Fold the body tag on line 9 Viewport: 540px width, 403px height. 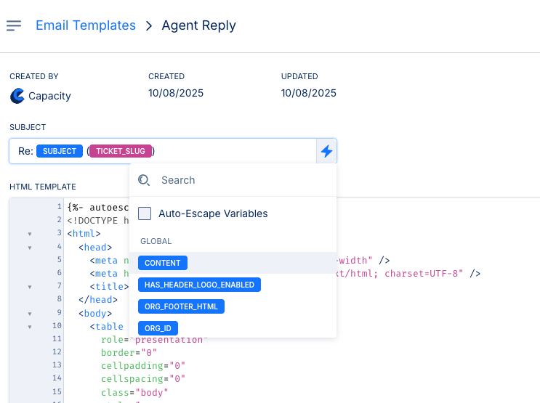tap(30, 314)
